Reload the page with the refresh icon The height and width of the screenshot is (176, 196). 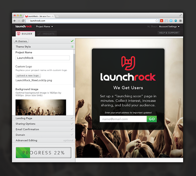[23, 21]
